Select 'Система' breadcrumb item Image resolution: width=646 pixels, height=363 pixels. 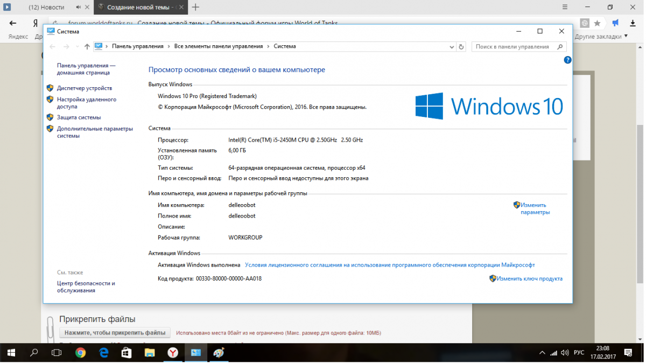coord(285,46)
